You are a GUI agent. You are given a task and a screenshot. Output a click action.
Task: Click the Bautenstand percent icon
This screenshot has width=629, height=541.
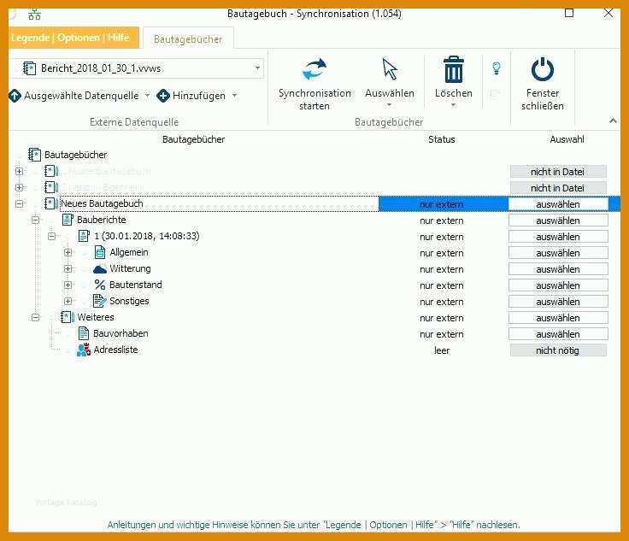pos(100,285)
